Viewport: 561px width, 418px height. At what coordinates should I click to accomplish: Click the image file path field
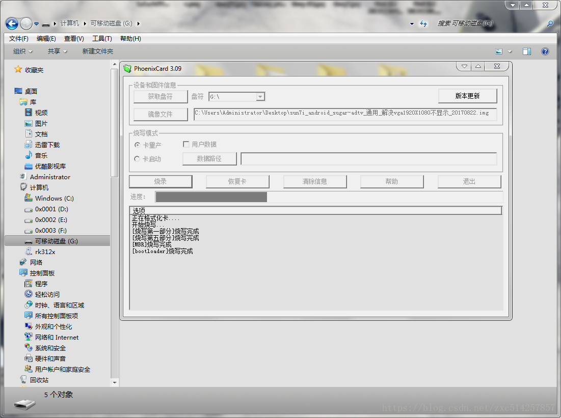click(x=345, y=115)
